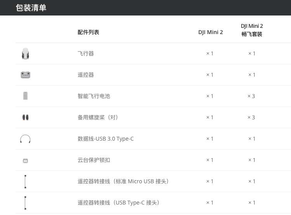This screenshot has height=215, width=291.
Task: Click the DJI Mini 2 column header
Action: 210,32
